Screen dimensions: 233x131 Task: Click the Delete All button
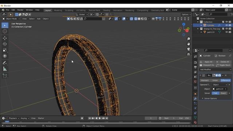pos(223,62)
